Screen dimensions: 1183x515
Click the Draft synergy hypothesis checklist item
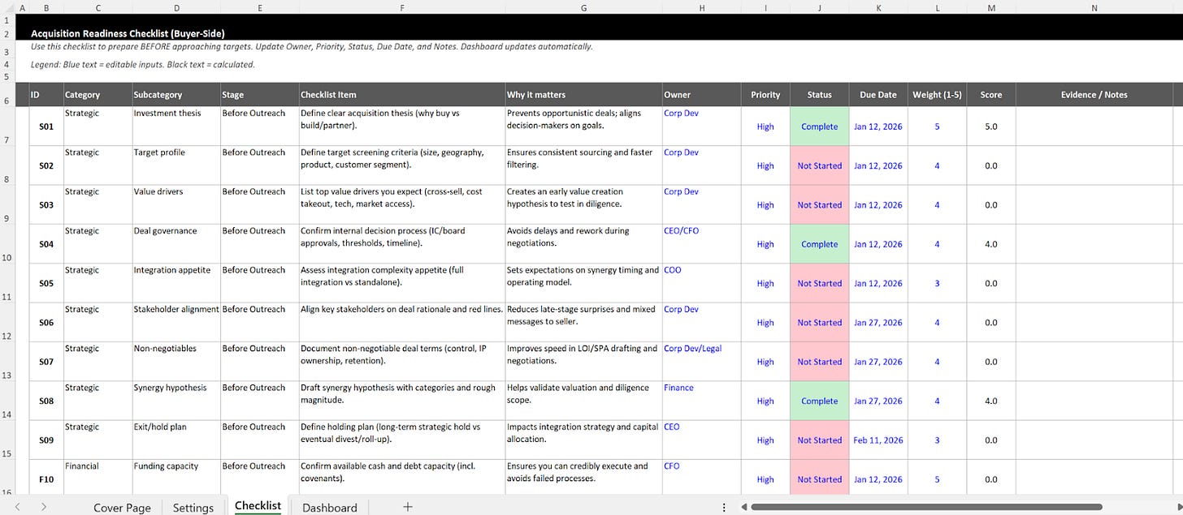point(401,401)
